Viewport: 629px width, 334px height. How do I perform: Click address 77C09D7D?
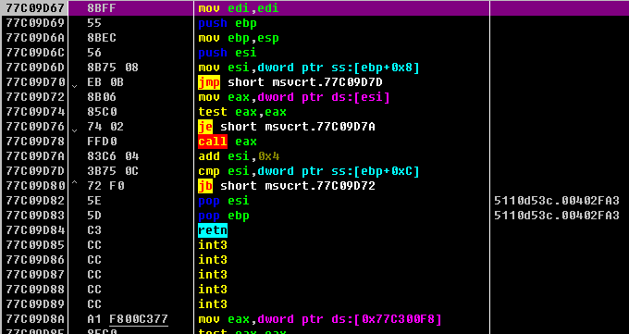[x=35, y=171]
